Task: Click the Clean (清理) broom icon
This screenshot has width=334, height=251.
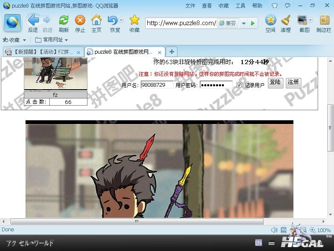Action: (286, 20)
